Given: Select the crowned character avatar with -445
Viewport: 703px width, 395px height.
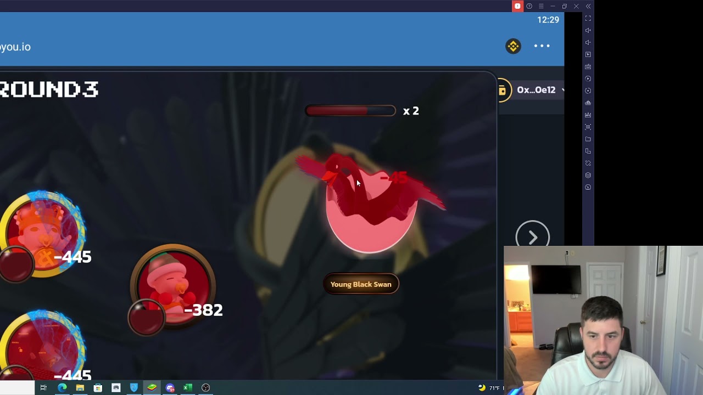Looking at the screenshot, I should click(43, 234).
